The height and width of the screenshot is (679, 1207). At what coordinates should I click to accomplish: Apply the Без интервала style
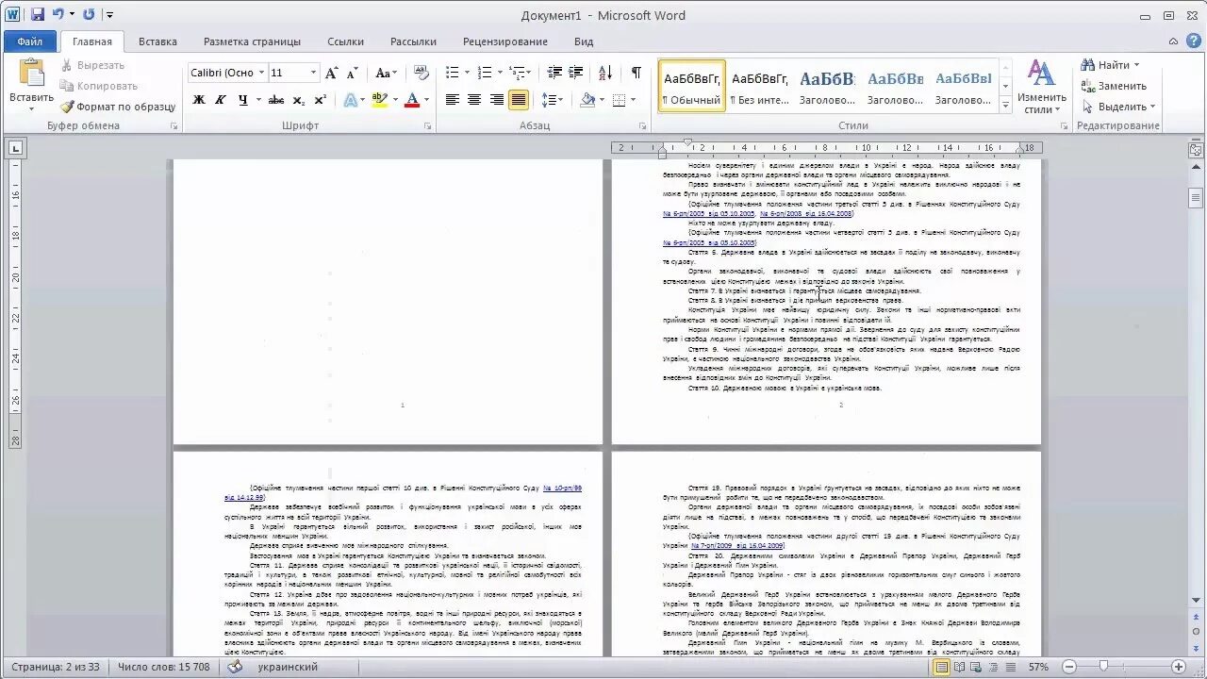click(760, 87)
